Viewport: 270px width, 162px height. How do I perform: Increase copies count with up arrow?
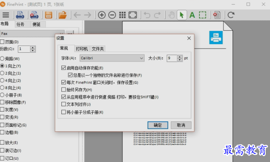(33, 47)
